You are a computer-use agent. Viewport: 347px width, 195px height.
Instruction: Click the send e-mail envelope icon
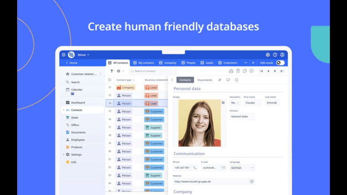[223, 168]
